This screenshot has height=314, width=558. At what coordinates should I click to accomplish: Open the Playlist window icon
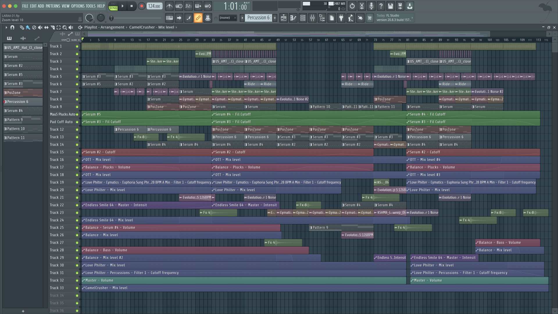pyautogui.click(x=284, y=18)
